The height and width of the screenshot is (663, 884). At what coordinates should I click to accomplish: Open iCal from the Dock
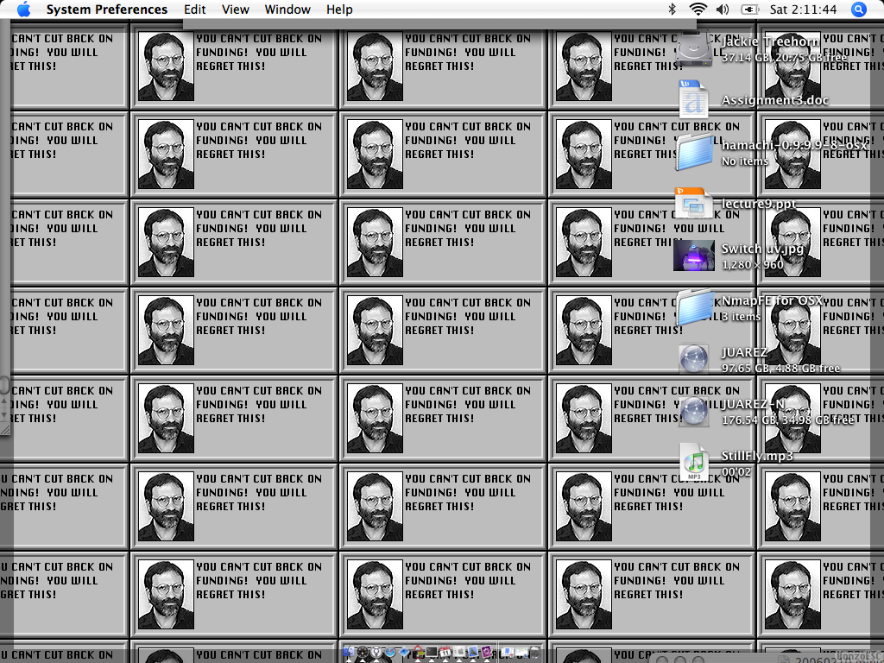pos(445,653)
